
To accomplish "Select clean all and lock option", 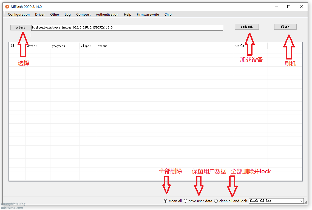I will click(x=216, y=201).
